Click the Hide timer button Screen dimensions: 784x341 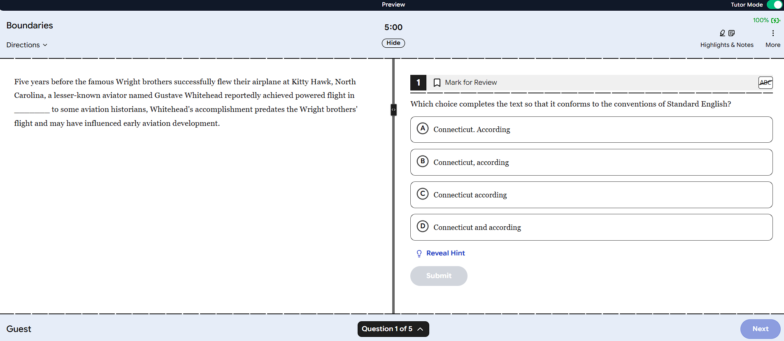pos(393,43)
